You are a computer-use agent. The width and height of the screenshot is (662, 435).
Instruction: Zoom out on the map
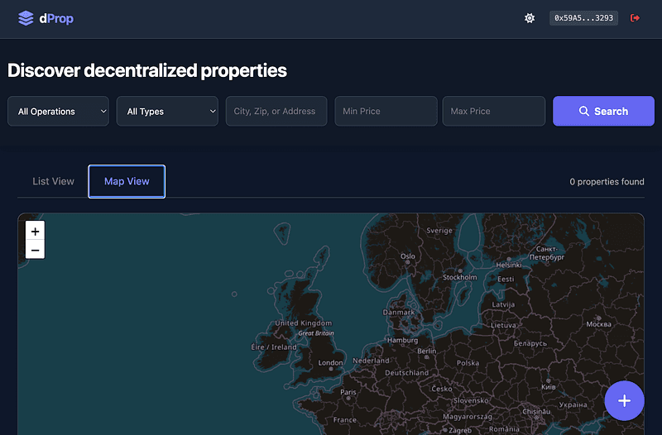[35, 250]
